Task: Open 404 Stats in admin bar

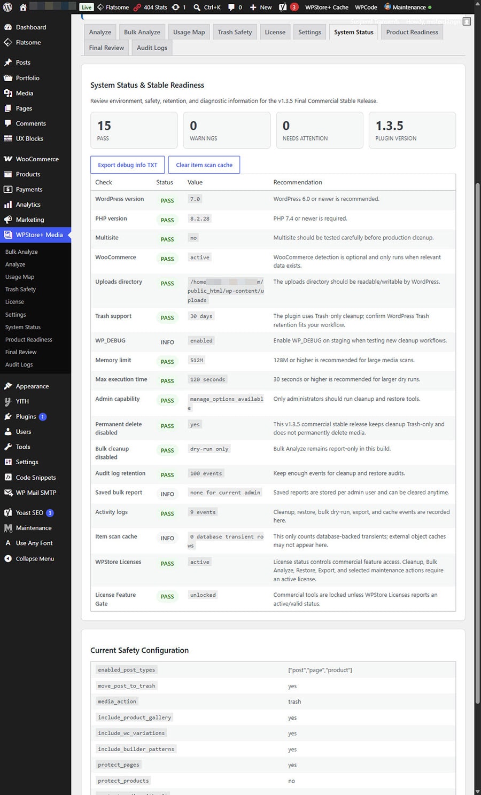Action: pos(150,7)
